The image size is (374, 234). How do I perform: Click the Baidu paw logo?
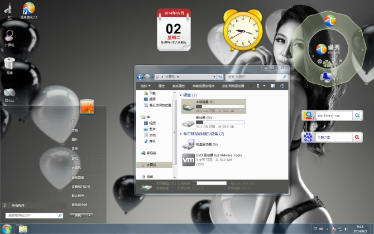308,138
